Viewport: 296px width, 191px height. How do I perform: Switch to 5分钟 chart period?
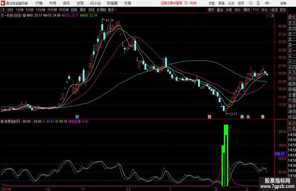[x=29, y=10]
